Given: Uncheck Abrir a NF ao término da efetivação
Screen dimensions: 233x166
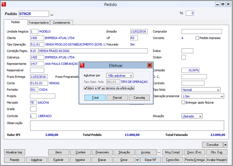Looking at the screenshot, I should (x=85, y=88).
